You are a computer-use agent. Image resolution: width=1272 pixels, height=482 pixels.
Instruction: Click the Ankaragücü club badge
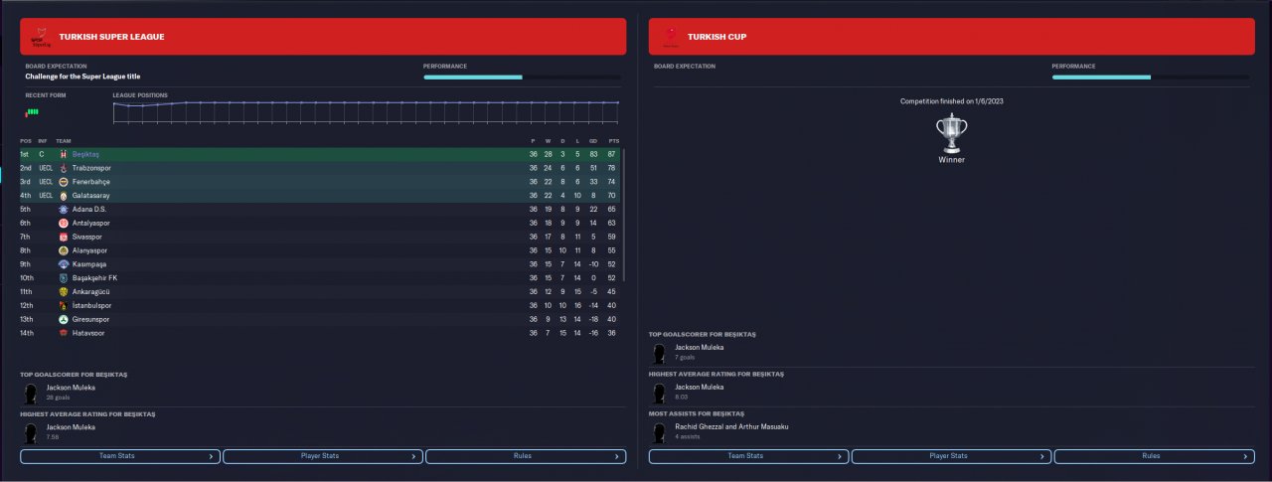pos(64,291)
